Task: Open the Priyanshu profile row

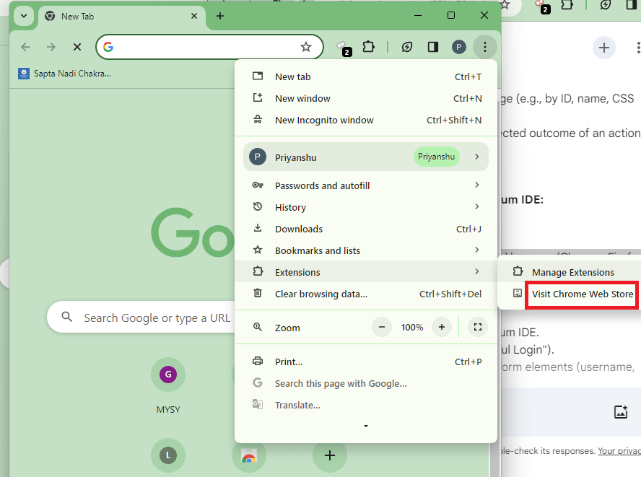Action: click(366, 157)
